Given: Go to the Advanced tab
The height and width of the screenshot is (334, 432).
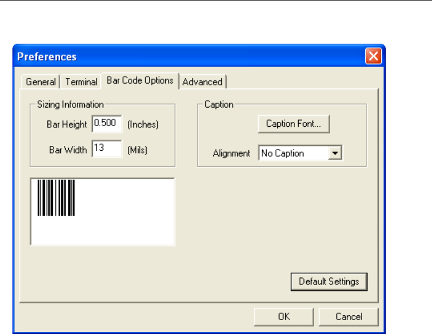Looking at the screenshot, I should (x=202, y=82).
